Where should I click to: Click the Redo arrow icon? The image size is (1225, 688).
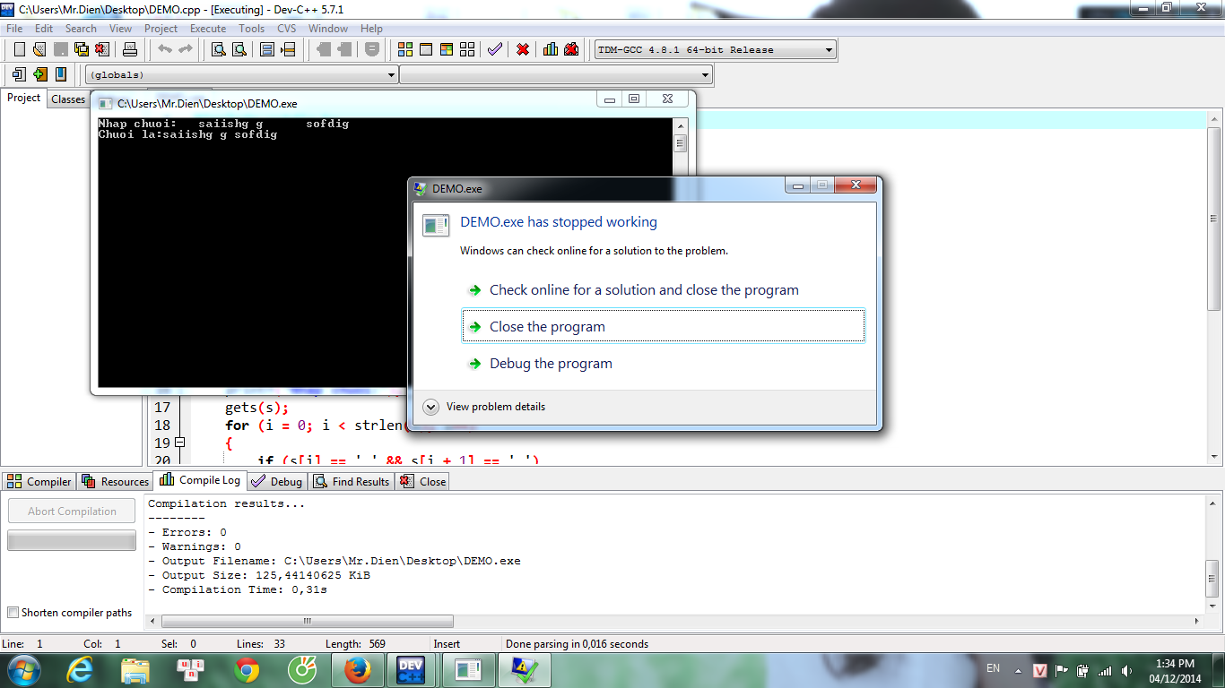pyautogui.click(x=186, y=49)
